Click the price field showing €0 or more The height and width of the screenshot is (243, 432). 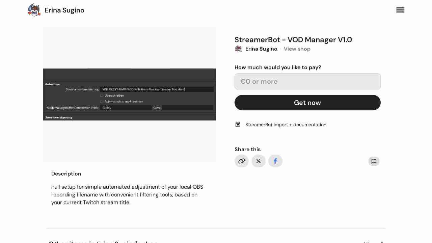[x=307, y=81]
